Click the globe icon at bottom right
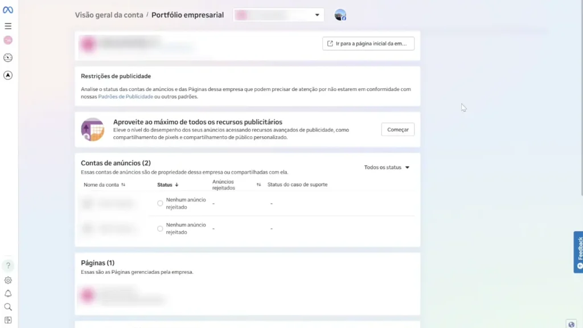583x328 pixels. coord(571,324)
